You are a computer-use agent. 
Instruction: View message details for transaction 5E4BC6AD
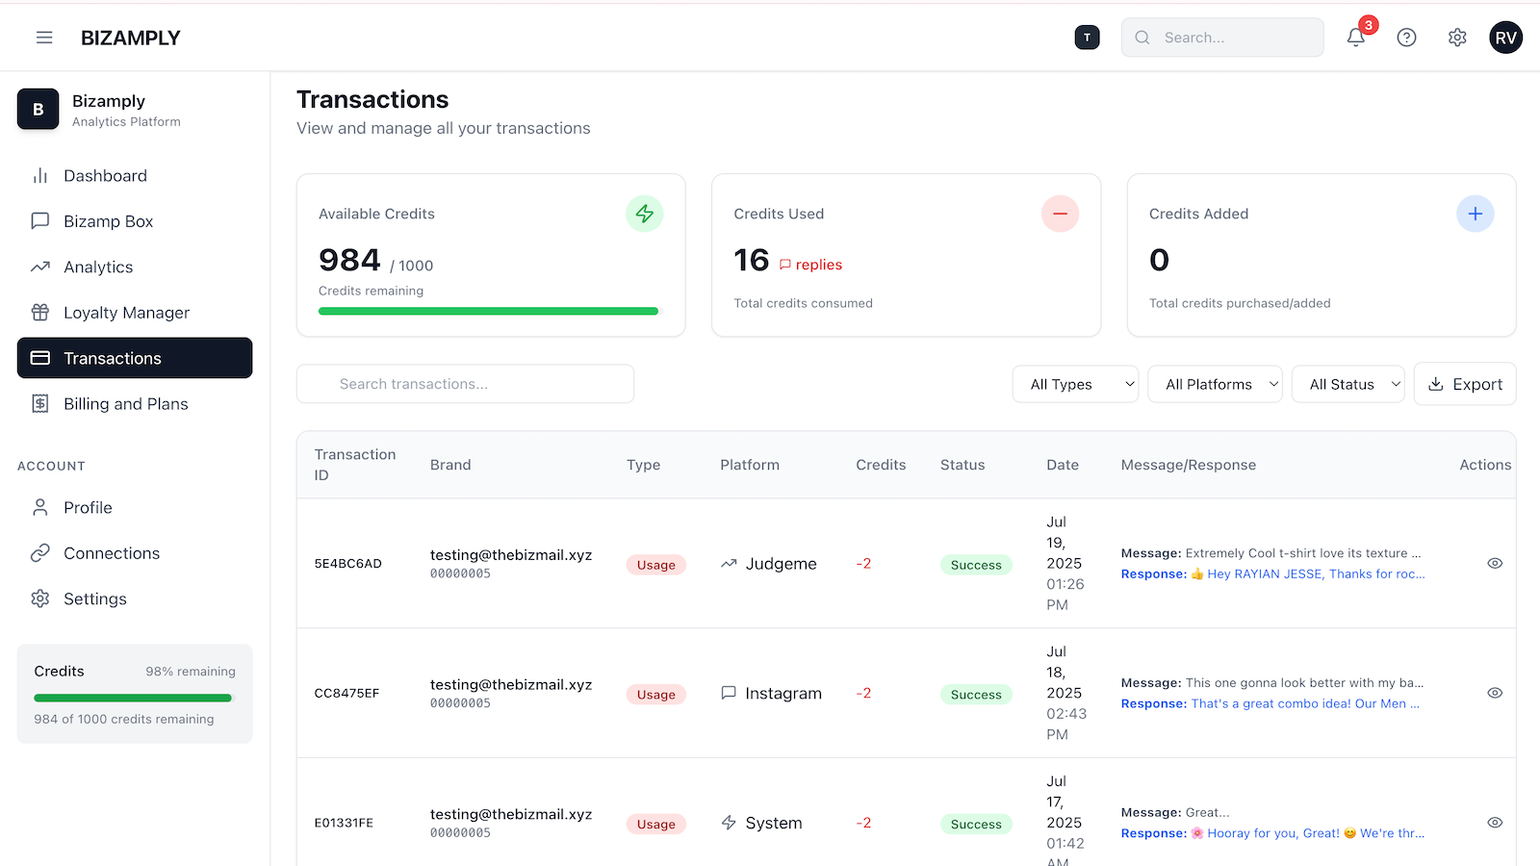[x=1495, y=563]
